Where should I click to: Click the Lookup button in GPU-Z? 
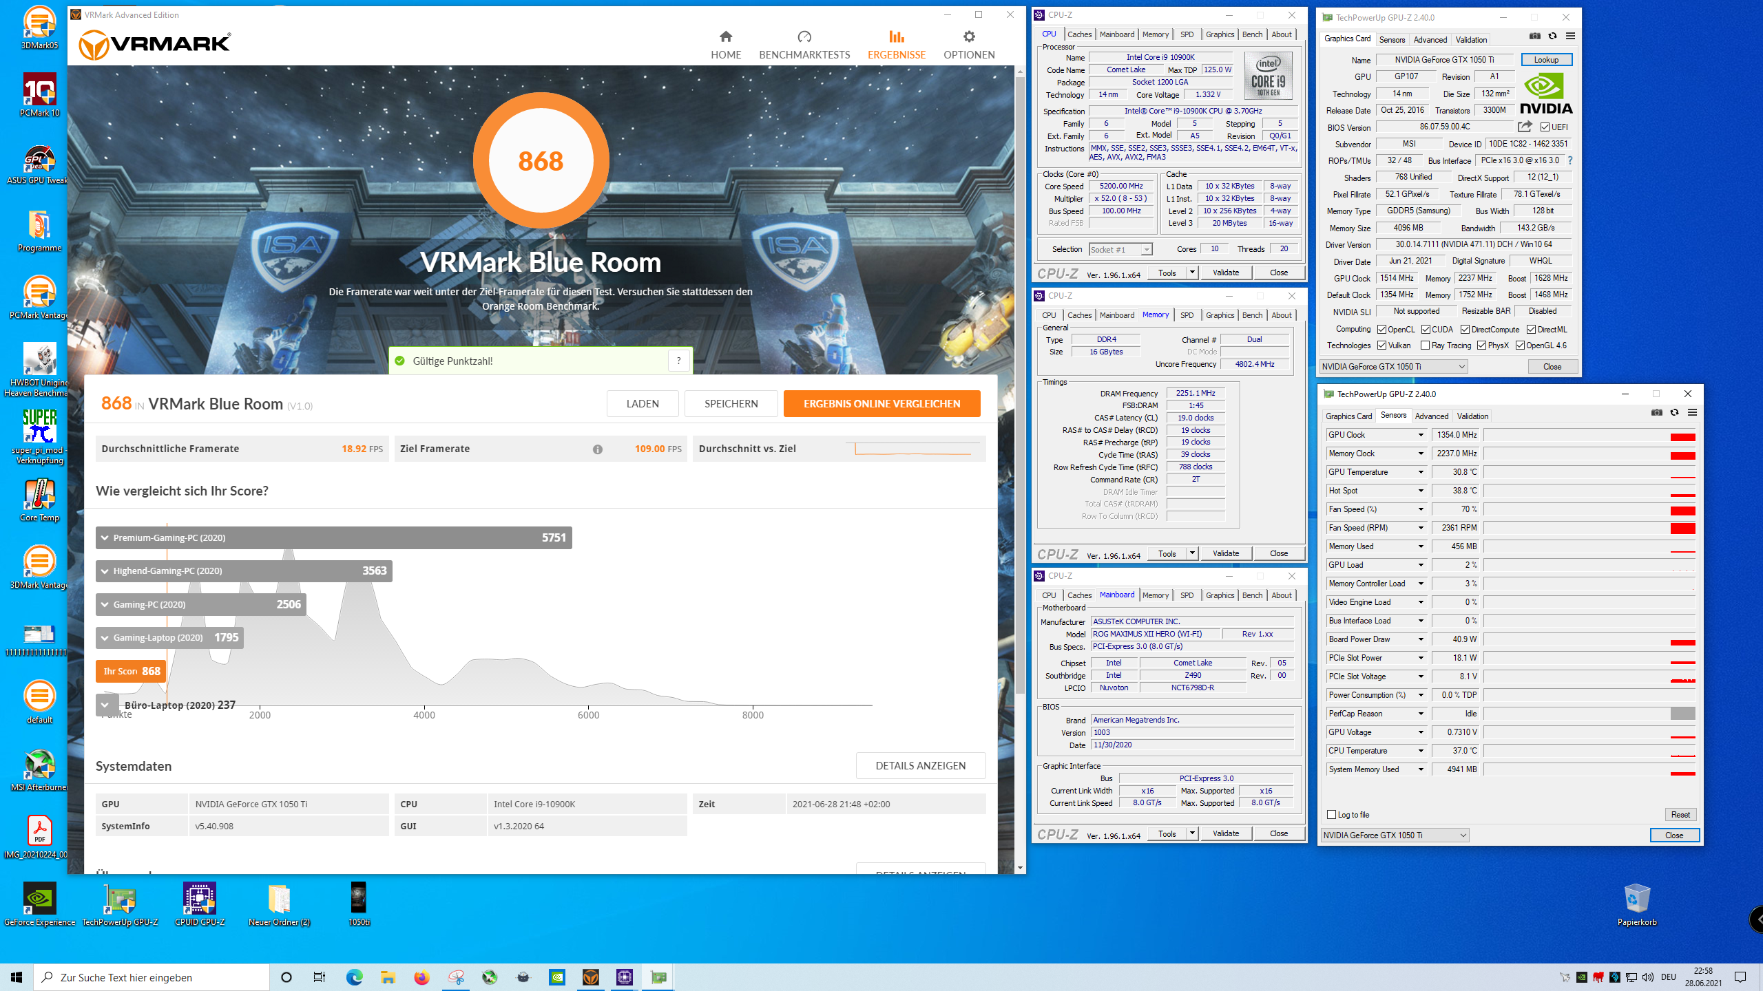pos(1546,60)
